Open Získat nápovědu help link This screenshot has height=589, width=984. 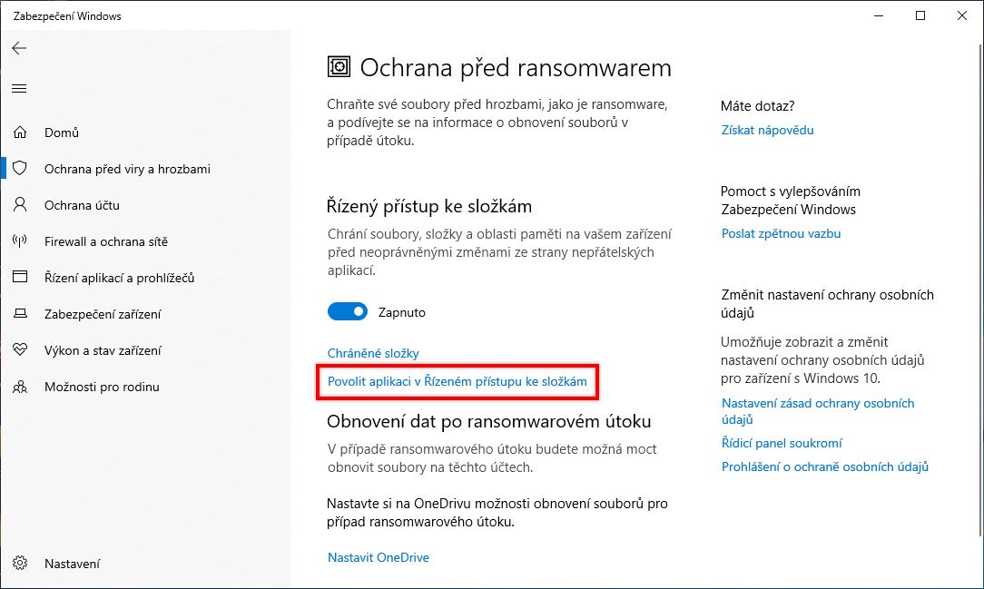(767, 130)
